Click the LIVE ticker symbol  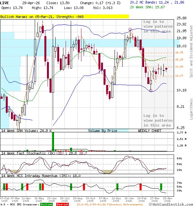click(5, 2)
